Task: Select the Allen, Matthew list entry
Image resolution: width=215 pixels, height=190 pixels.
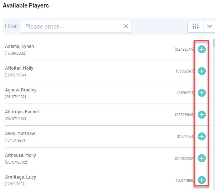Action: tap(20, 134)
